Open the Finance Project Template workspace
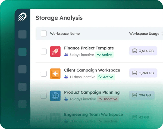This screenshot has height=129, width=163. 89,48
